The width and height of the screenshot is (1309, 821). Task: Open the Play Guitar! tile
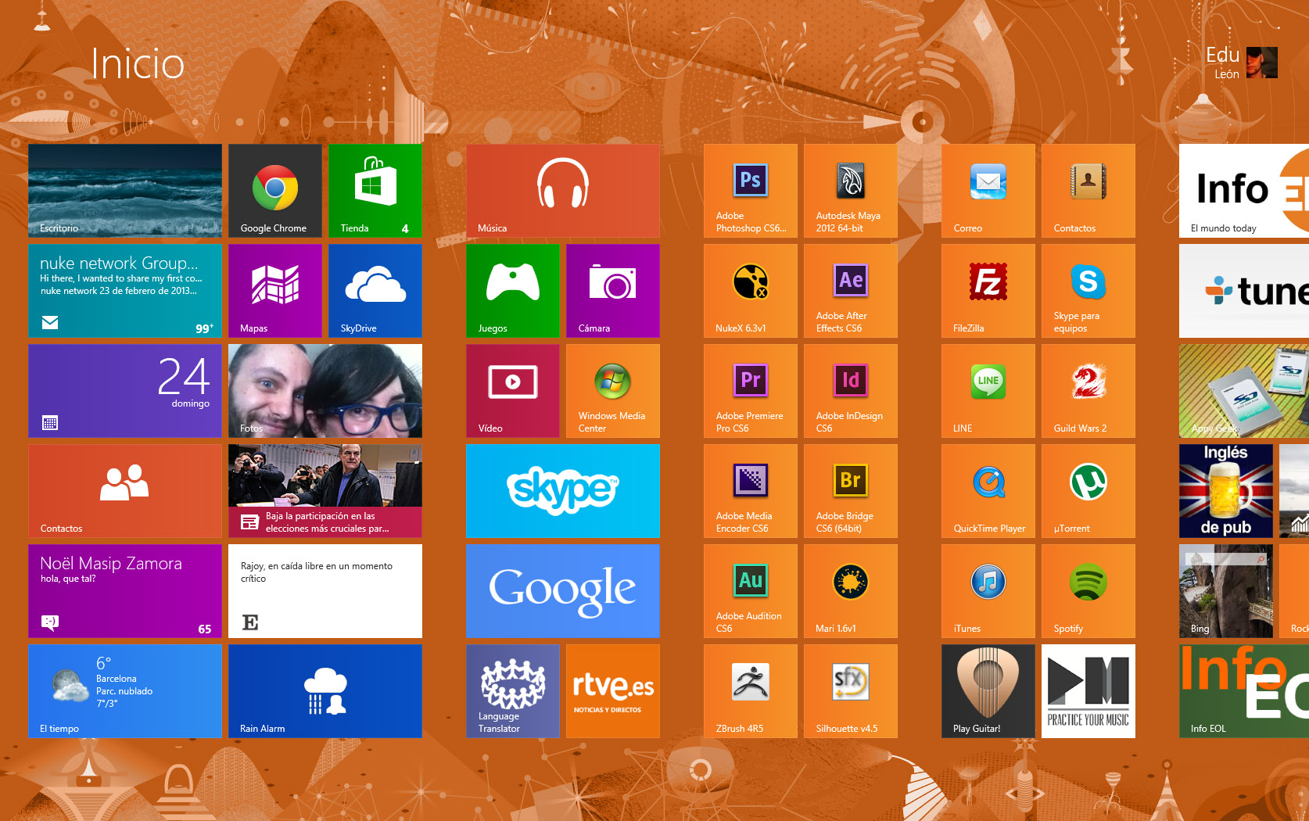click(988, 691)
